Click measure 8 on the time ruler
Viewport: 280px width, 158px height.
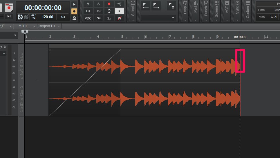pos(194,37)
